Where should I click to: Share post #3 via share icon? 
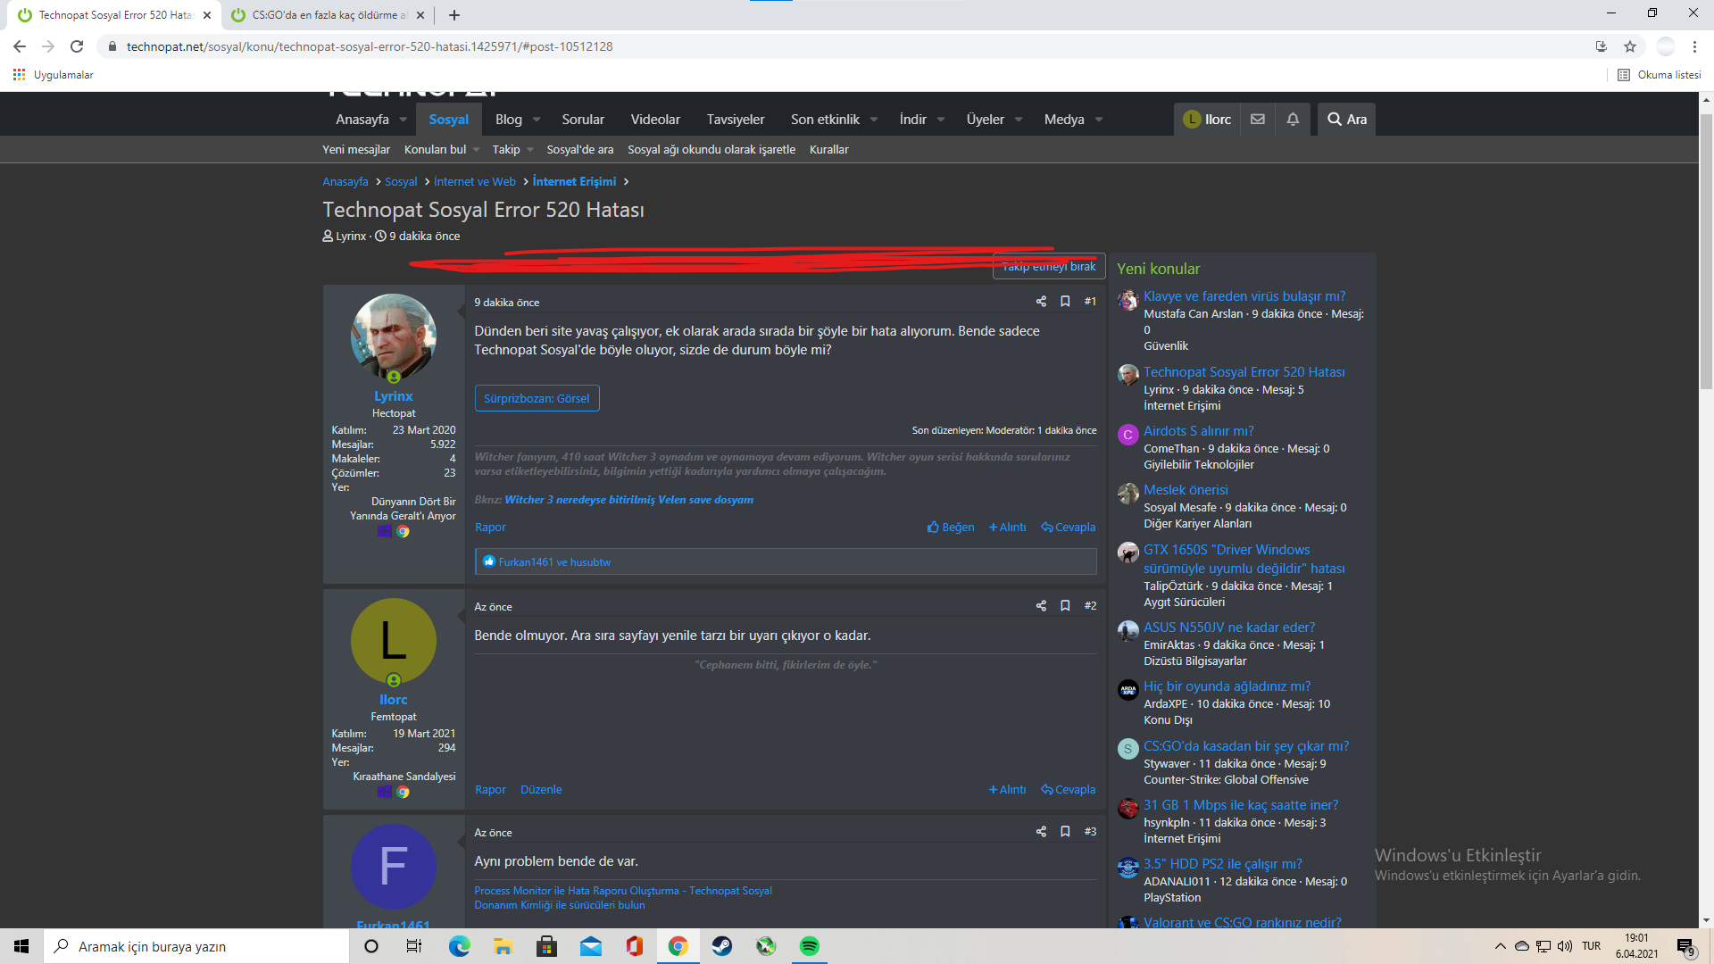[x=1041, y=832]
